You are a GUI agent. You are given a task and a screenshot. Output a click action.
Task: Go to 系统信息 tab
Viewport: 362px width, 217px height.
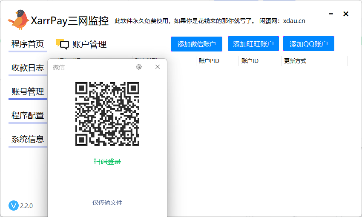pyautogui.click(x=28, y=139)
